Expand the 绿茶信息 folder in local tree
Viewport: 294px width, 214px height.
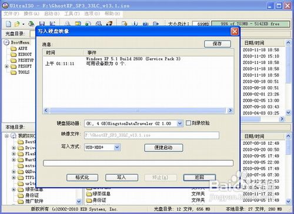(14, 189)
